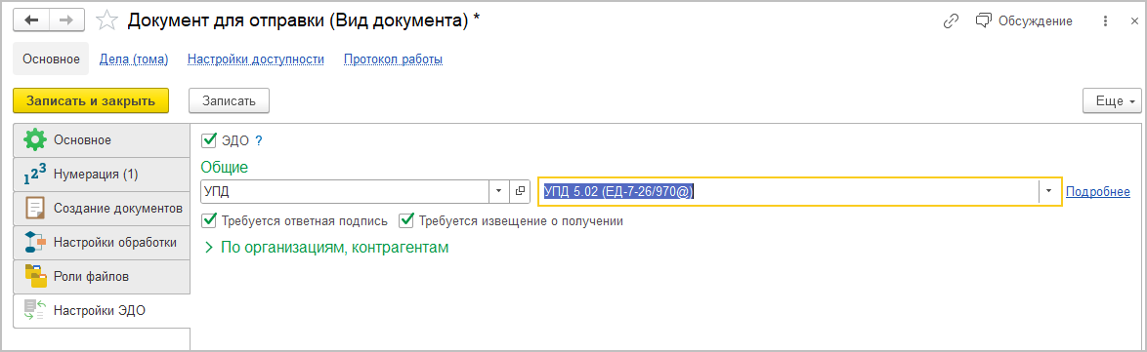Go forward with the right arrow button
Viewport: 1147px width, 352px height.
pyautogui.click(x=65, y=20)
